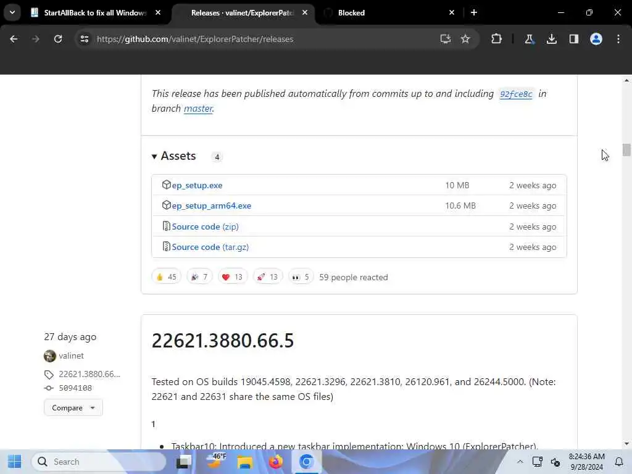Click the scrollbar down arrow

(626, 444)
